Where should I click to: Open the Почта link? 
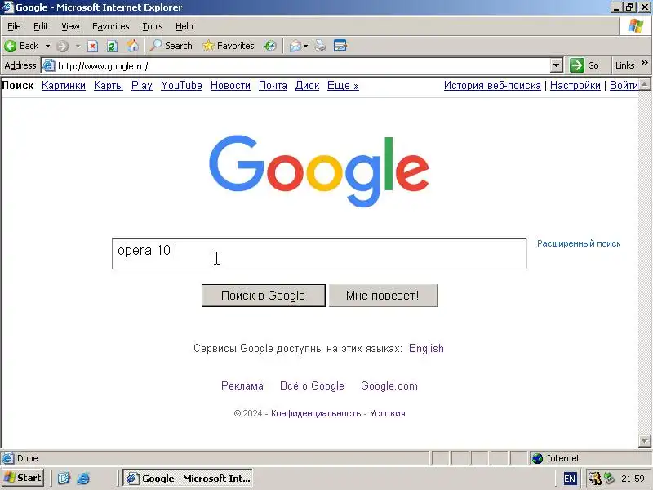pyautogui.click(x=273, y=86)
